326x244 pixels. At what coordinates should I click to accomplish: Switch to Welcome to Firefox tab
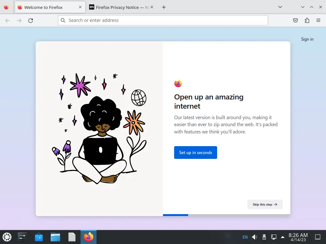click(x=50, y=7)
